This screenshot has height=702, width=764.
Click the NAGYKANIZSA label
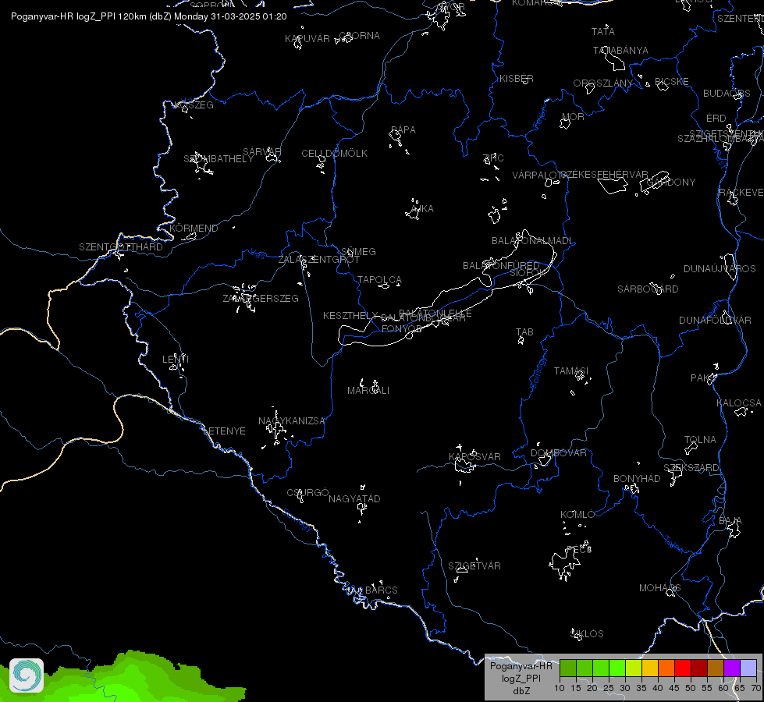tap(291, 421)
